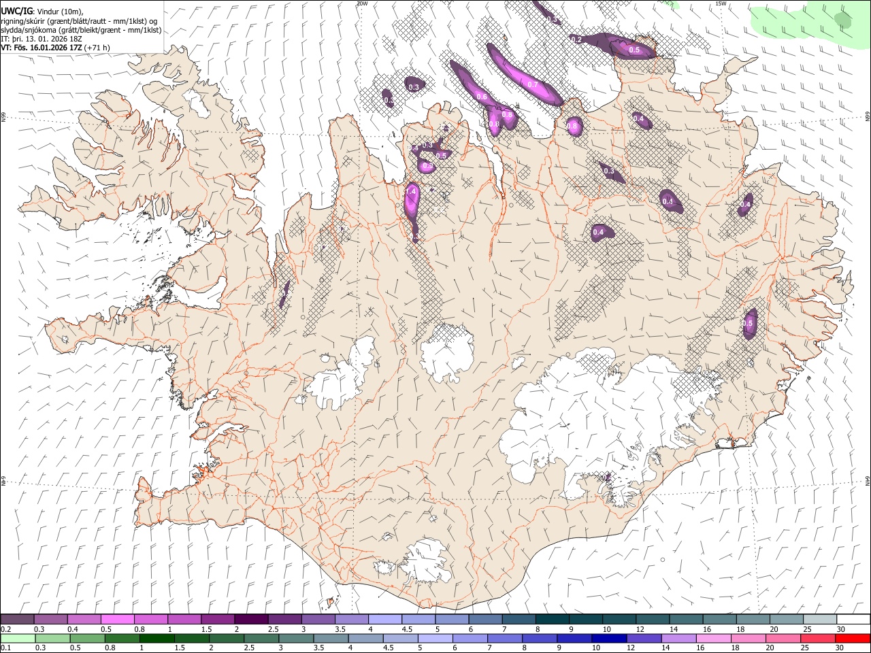The image size is (871, 653).
Task: Click the 'VT: Fös. 16.01.2026 17Z (+71 h)' line
Action: (56, 48)
